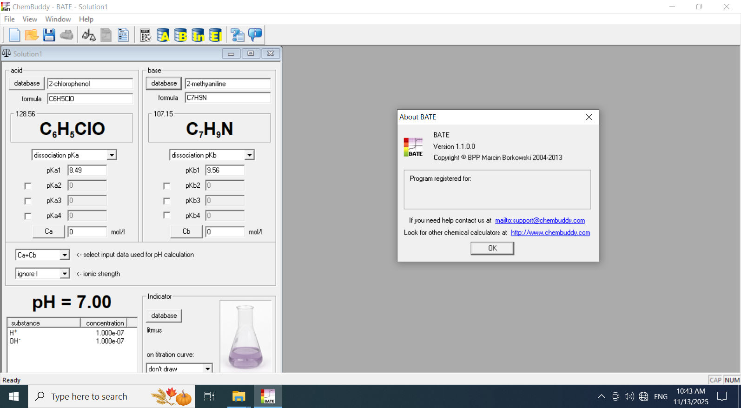This screenshot has height=408, width=741.
Task: Open the indicators database (In) toolbar icon
Action: click(198, 35)
